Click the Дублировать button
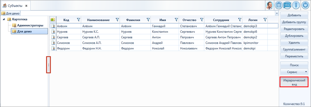This screenshot has height=107, width=311. click(x=294, y=36)
